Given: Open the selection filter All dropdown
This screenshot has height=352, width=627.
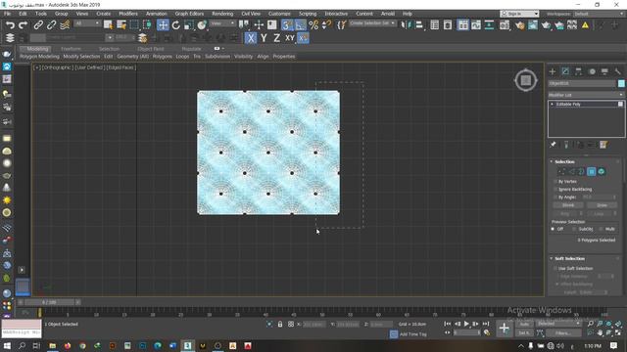Looking at the screenshot, I should 87,23.
